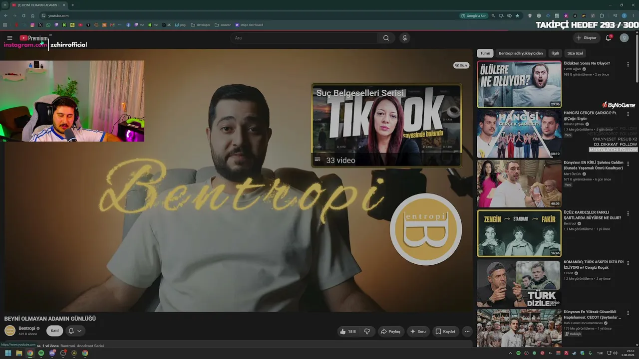Open the Suç Belgeselleri Serisi playlist card

tap(386, 126)
